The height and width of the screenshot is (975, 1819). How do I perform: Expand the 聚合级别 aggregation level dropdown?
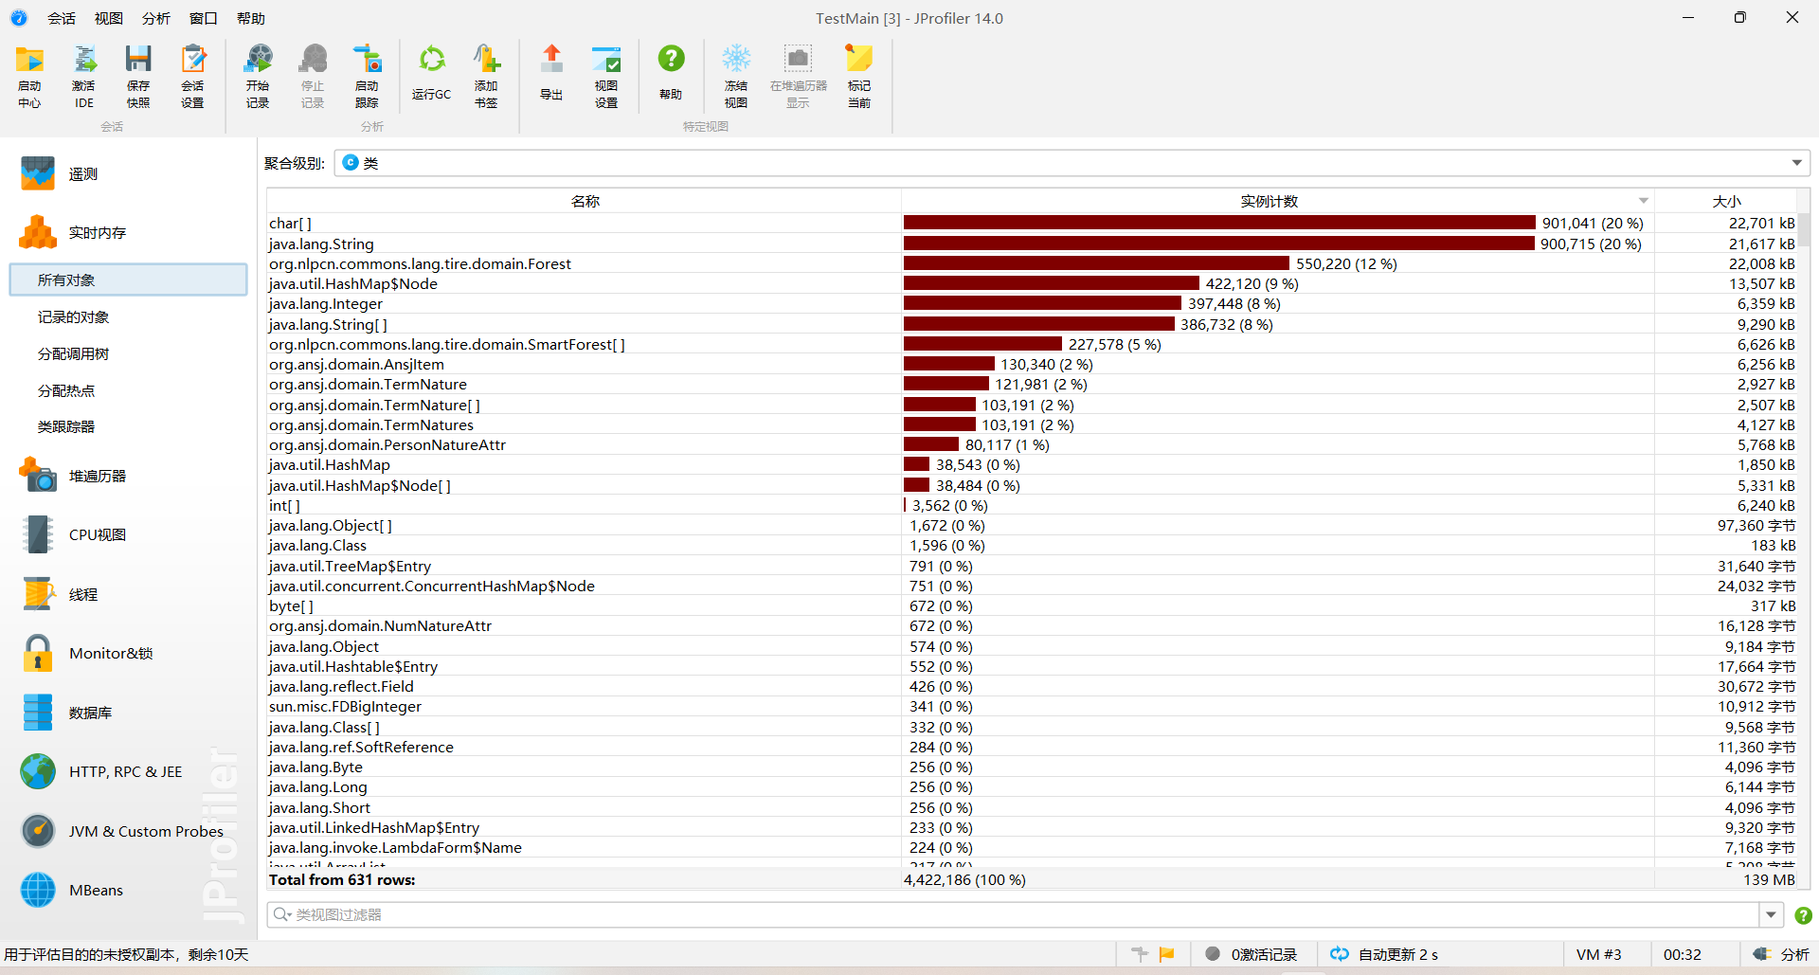tap(1796, 163)
